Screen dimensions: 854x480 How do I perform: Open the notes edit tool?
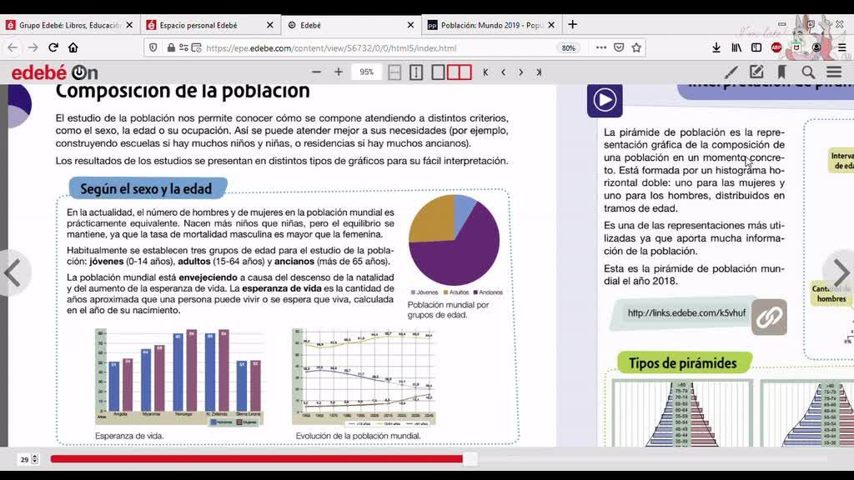[756, 72]
